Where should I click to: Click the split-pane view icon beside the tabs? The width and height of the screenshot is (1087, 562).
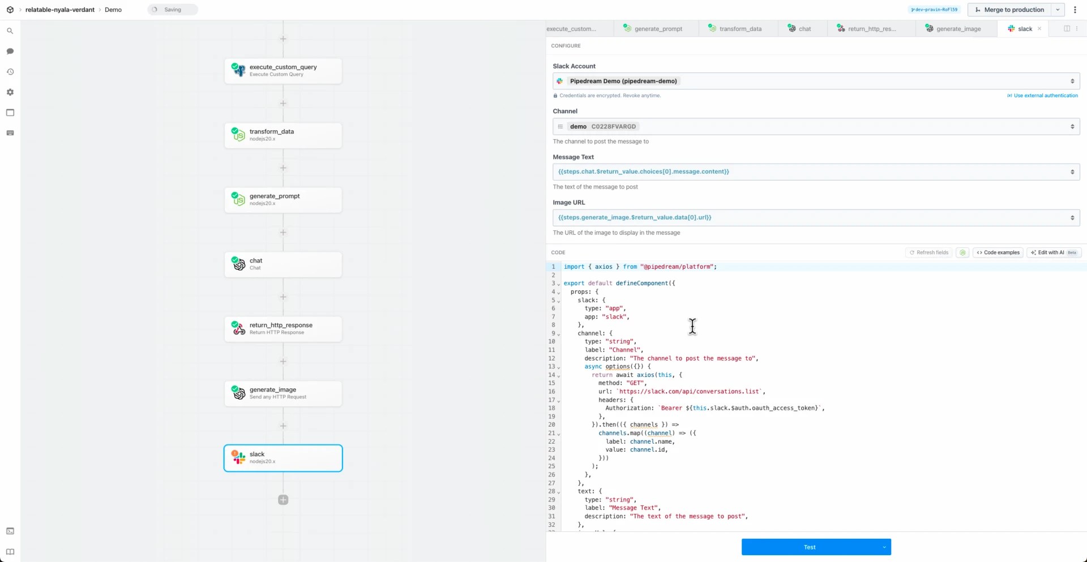1067,28
